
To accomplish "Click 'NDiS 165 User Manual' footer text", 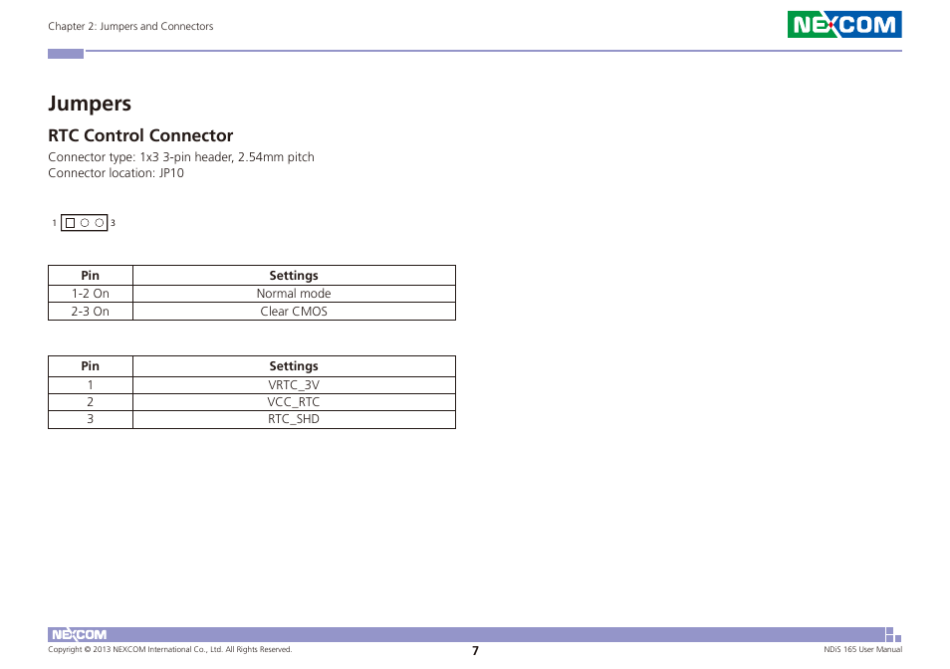I will coord(862,650).
